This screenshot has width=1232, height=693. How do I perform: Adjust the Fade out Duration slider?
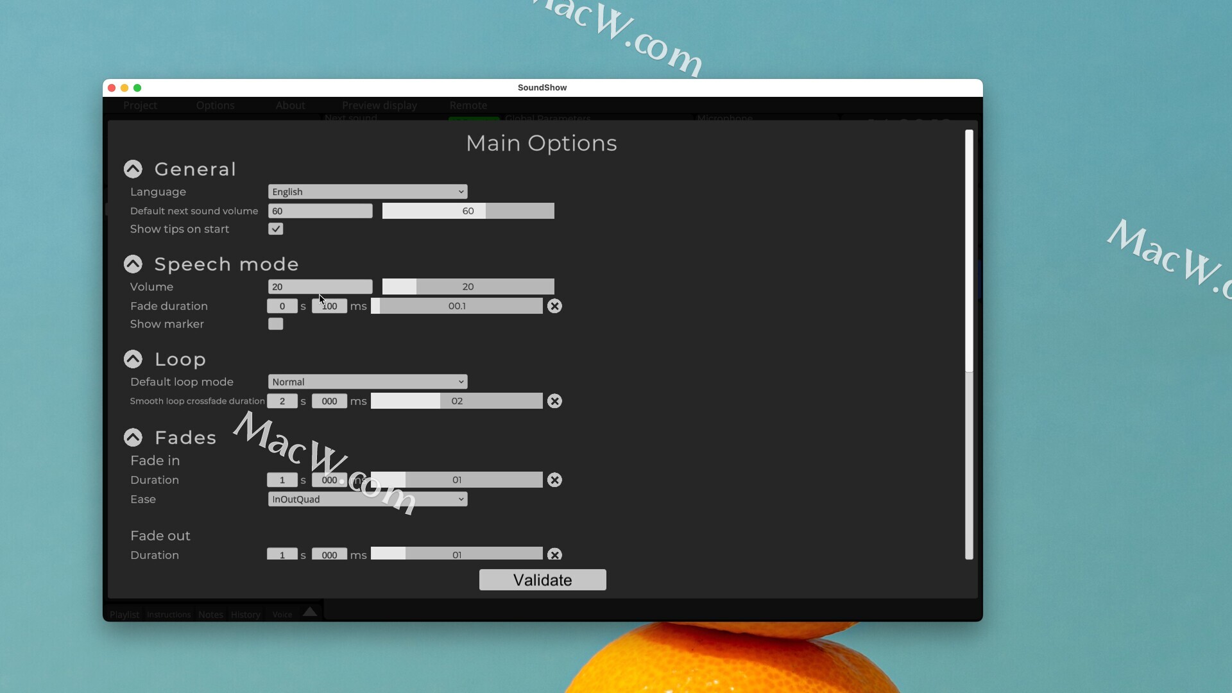tap(457, 554)
